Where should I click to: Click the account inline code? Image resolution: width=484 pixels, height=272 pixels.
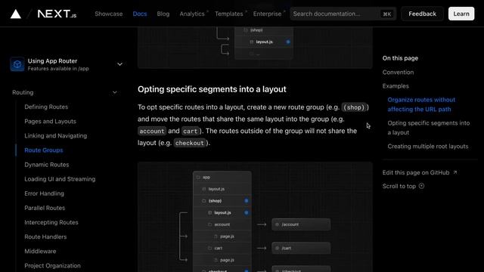tap(152, 131)
